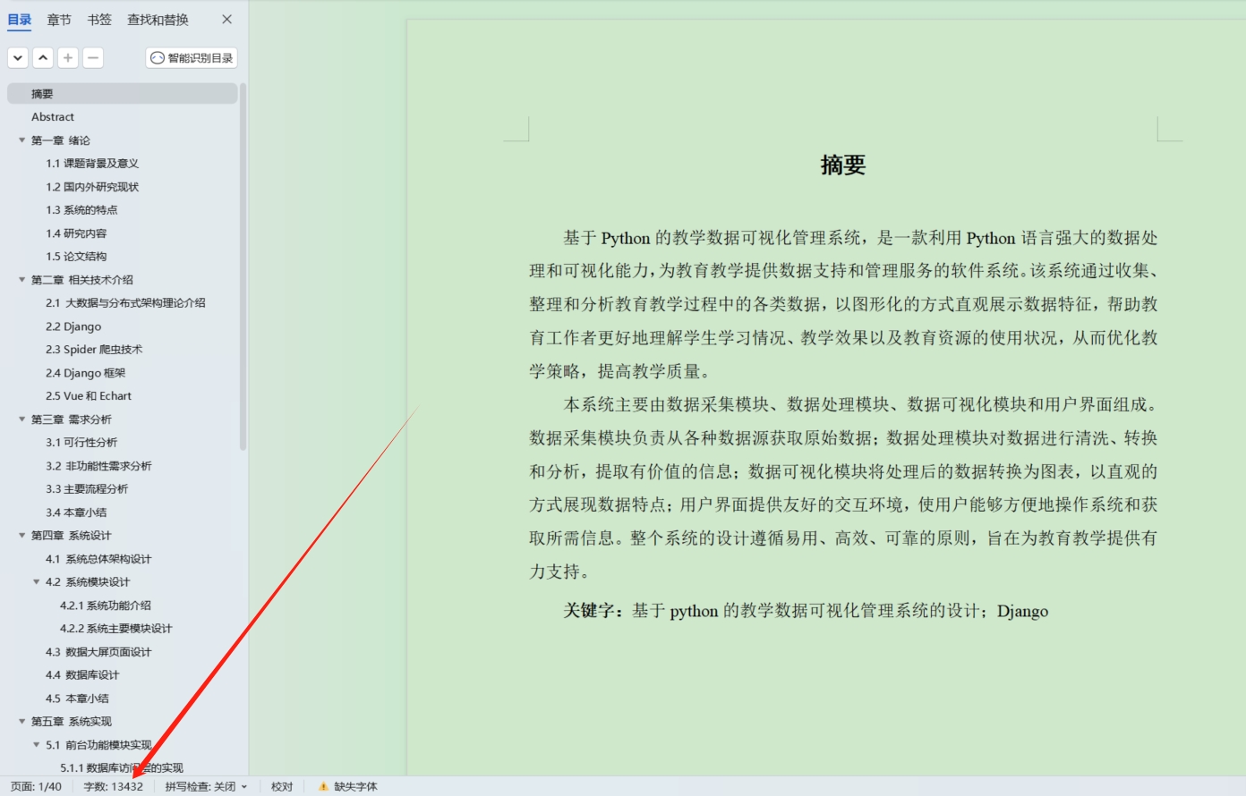Collapse the 5.1 前台功能模块实现 node
This screenshot has height=796, width=1246.
click(37, 745)
